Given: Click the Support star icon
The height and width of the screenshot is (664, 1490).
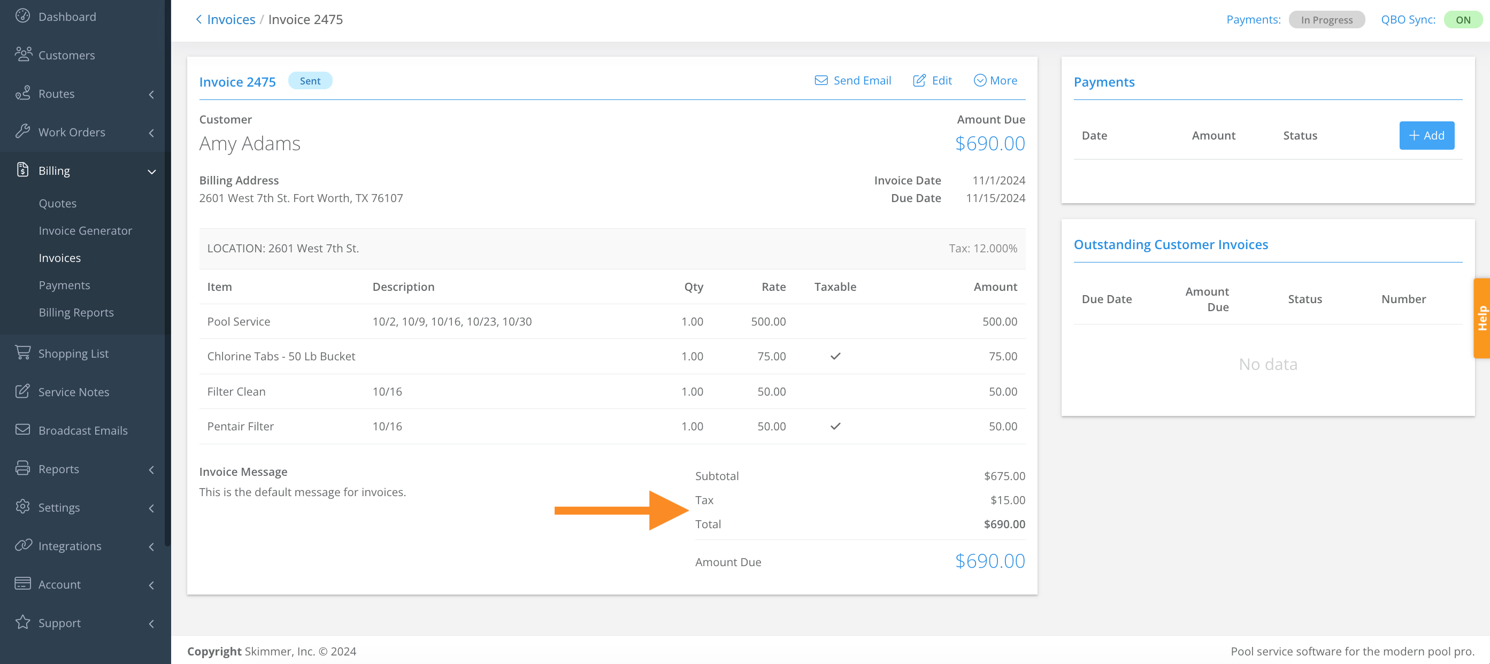Looking at the screenshot, I should coord(22,622).
